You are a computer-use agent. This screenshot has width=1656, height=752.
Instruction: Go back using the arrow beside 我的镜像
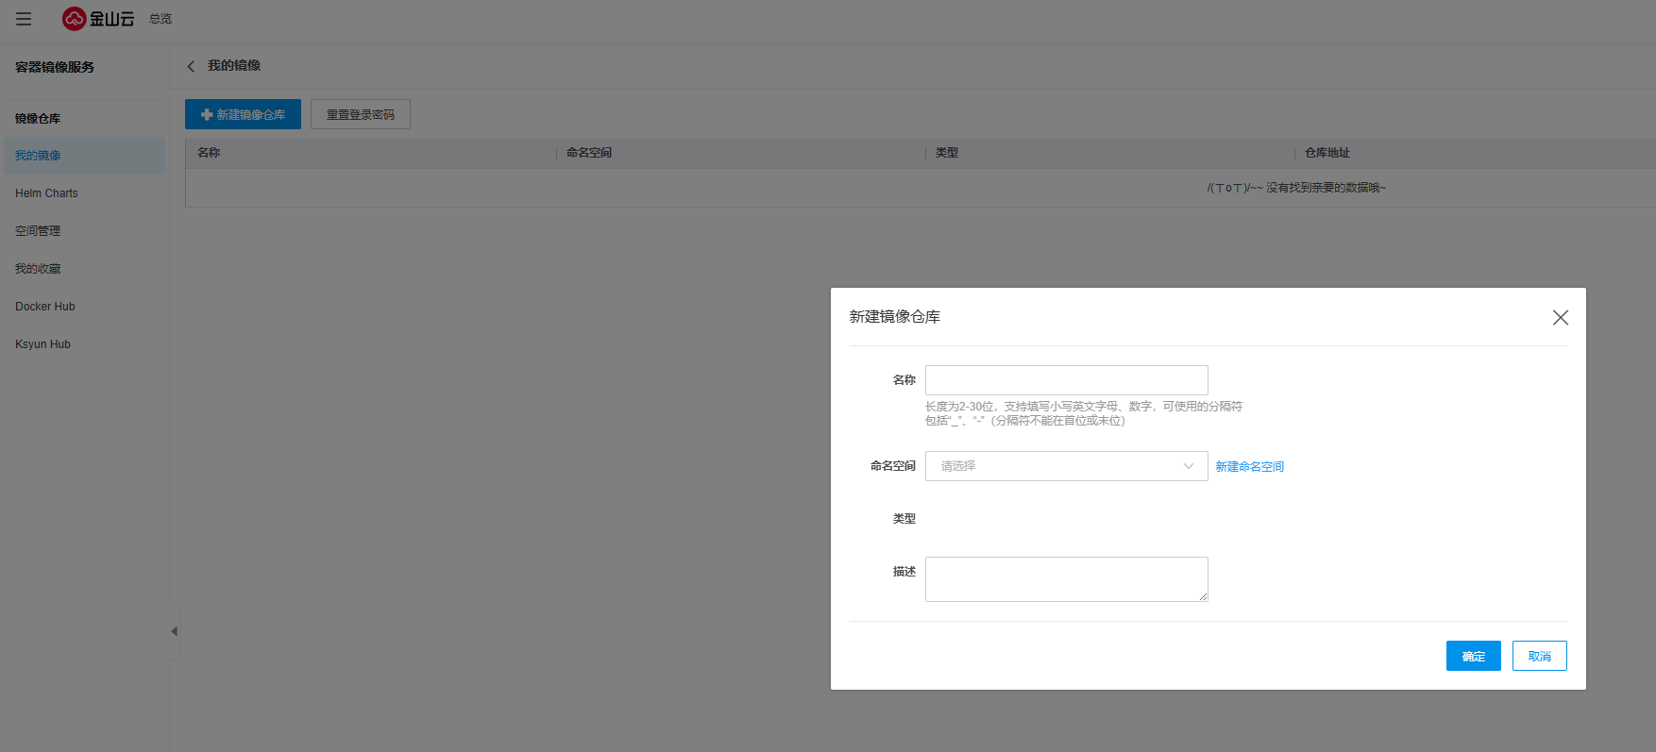tap(191, 66)
